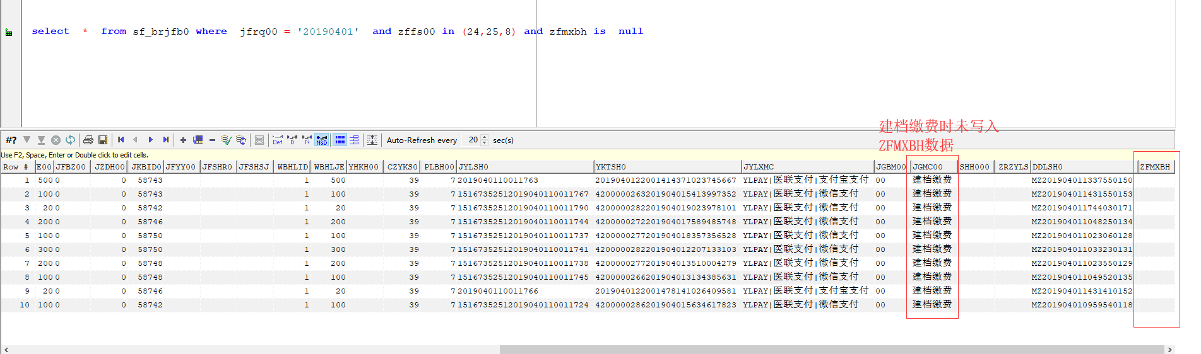Click the CZYKS0 column header
Screen dimensions: 1201x354
pos(403,167)
